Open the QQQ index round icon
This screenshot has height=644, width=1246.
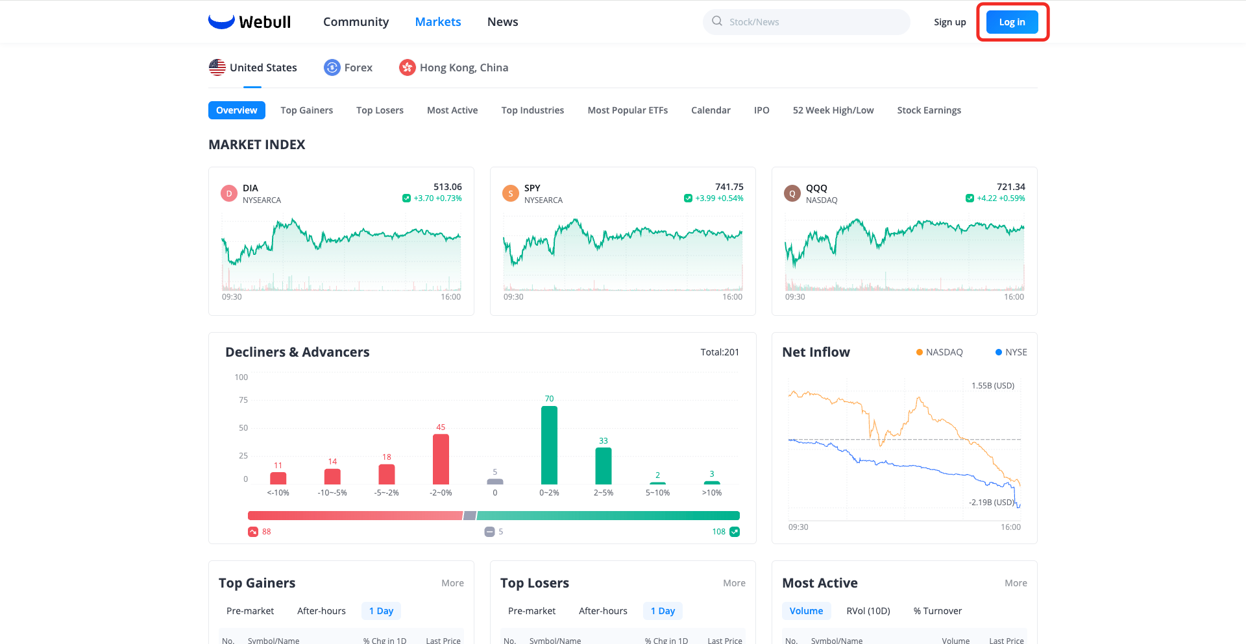(792, 193)
